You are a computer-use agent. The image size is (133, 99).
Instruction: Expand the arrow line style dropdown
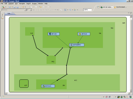coord(58,10)
